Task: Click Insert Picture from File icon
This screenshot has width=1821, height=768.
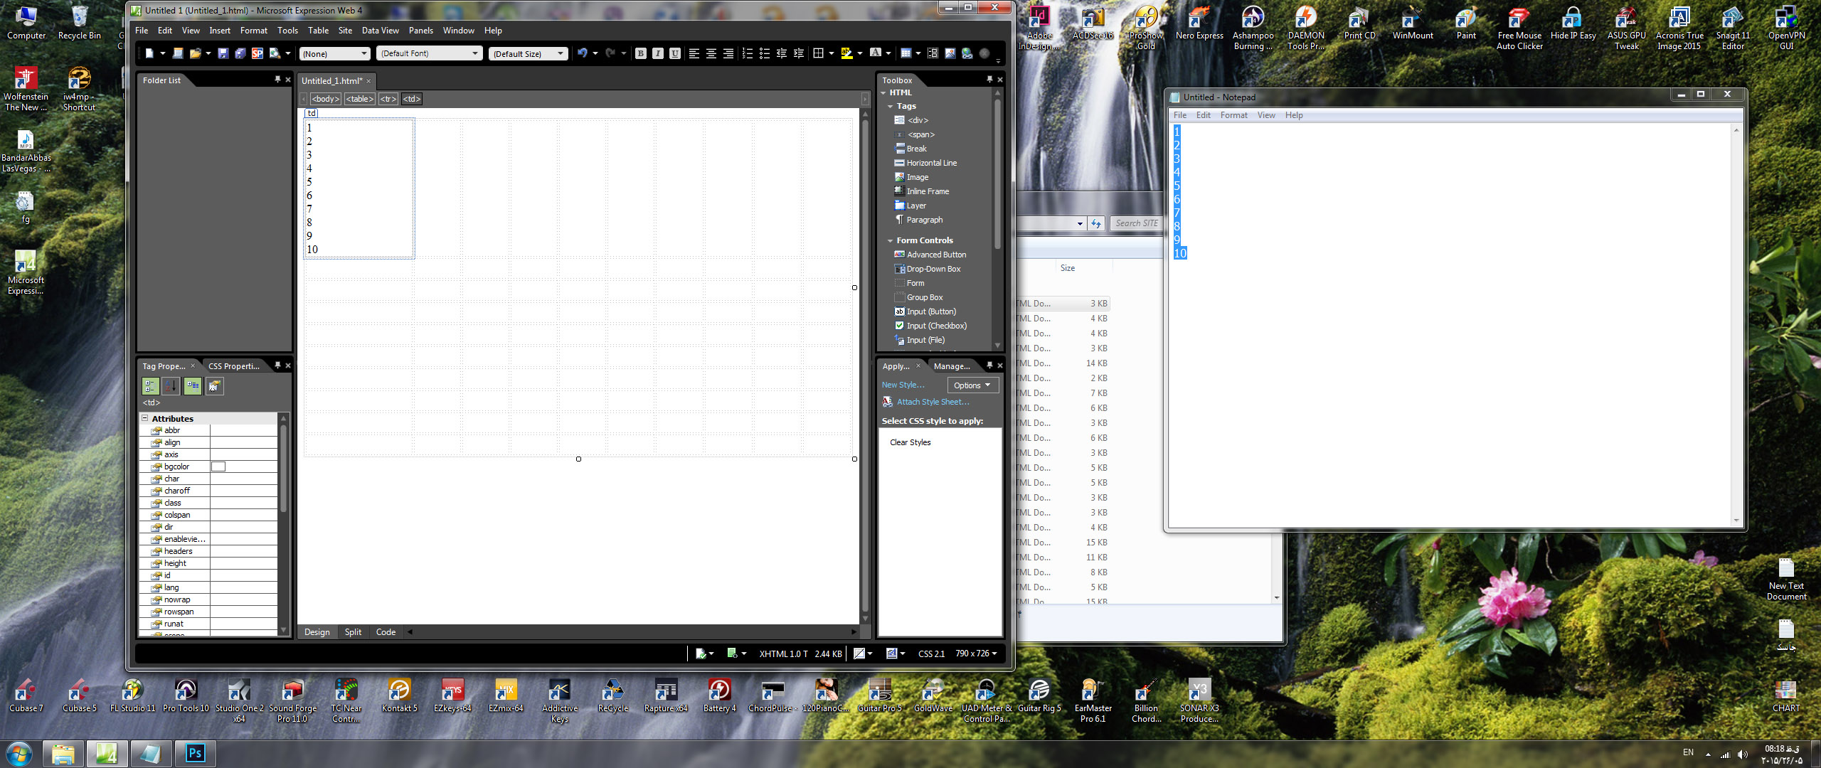Action: pyautogui.click(x=950, y=53)
